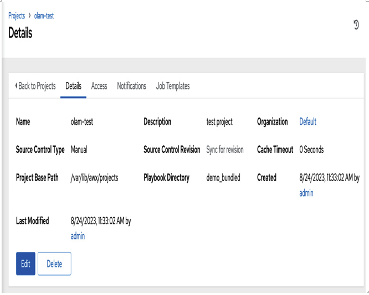This screenshot has height=295, width=369.
Task: Click the Back to Projects caret arrow
Action: [16, 86]
